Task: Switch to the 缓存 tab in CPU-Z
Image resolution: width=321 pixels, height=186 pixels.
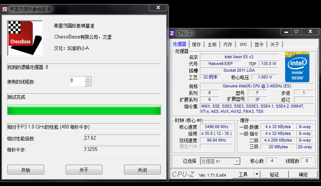Action: pyautogui.click(x=196, y=44)
